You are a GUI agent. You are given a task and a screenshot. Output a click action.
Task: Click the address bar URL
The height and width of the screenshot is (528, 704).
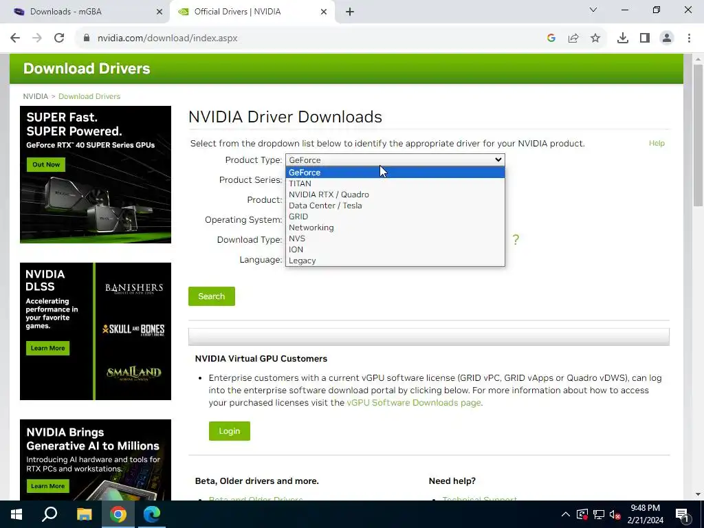pos(168,38)
